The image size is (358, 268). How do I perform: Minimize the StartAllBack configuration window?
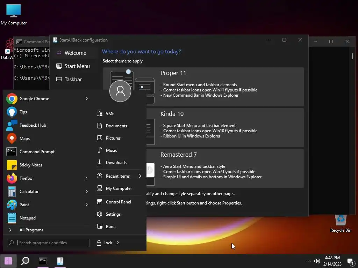pos(268,40)
